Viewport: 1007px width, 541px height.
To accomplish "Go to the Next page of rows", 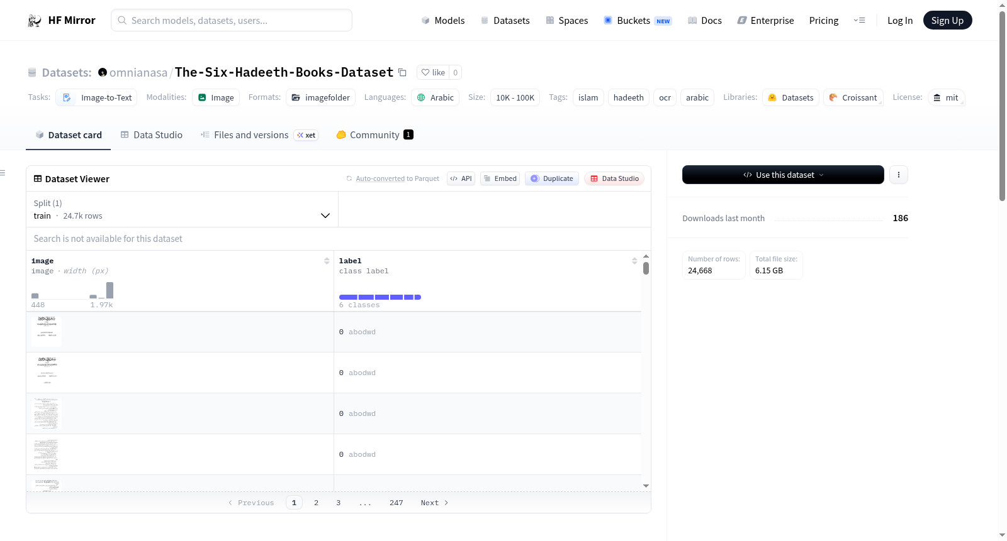I will coord(434,503).
